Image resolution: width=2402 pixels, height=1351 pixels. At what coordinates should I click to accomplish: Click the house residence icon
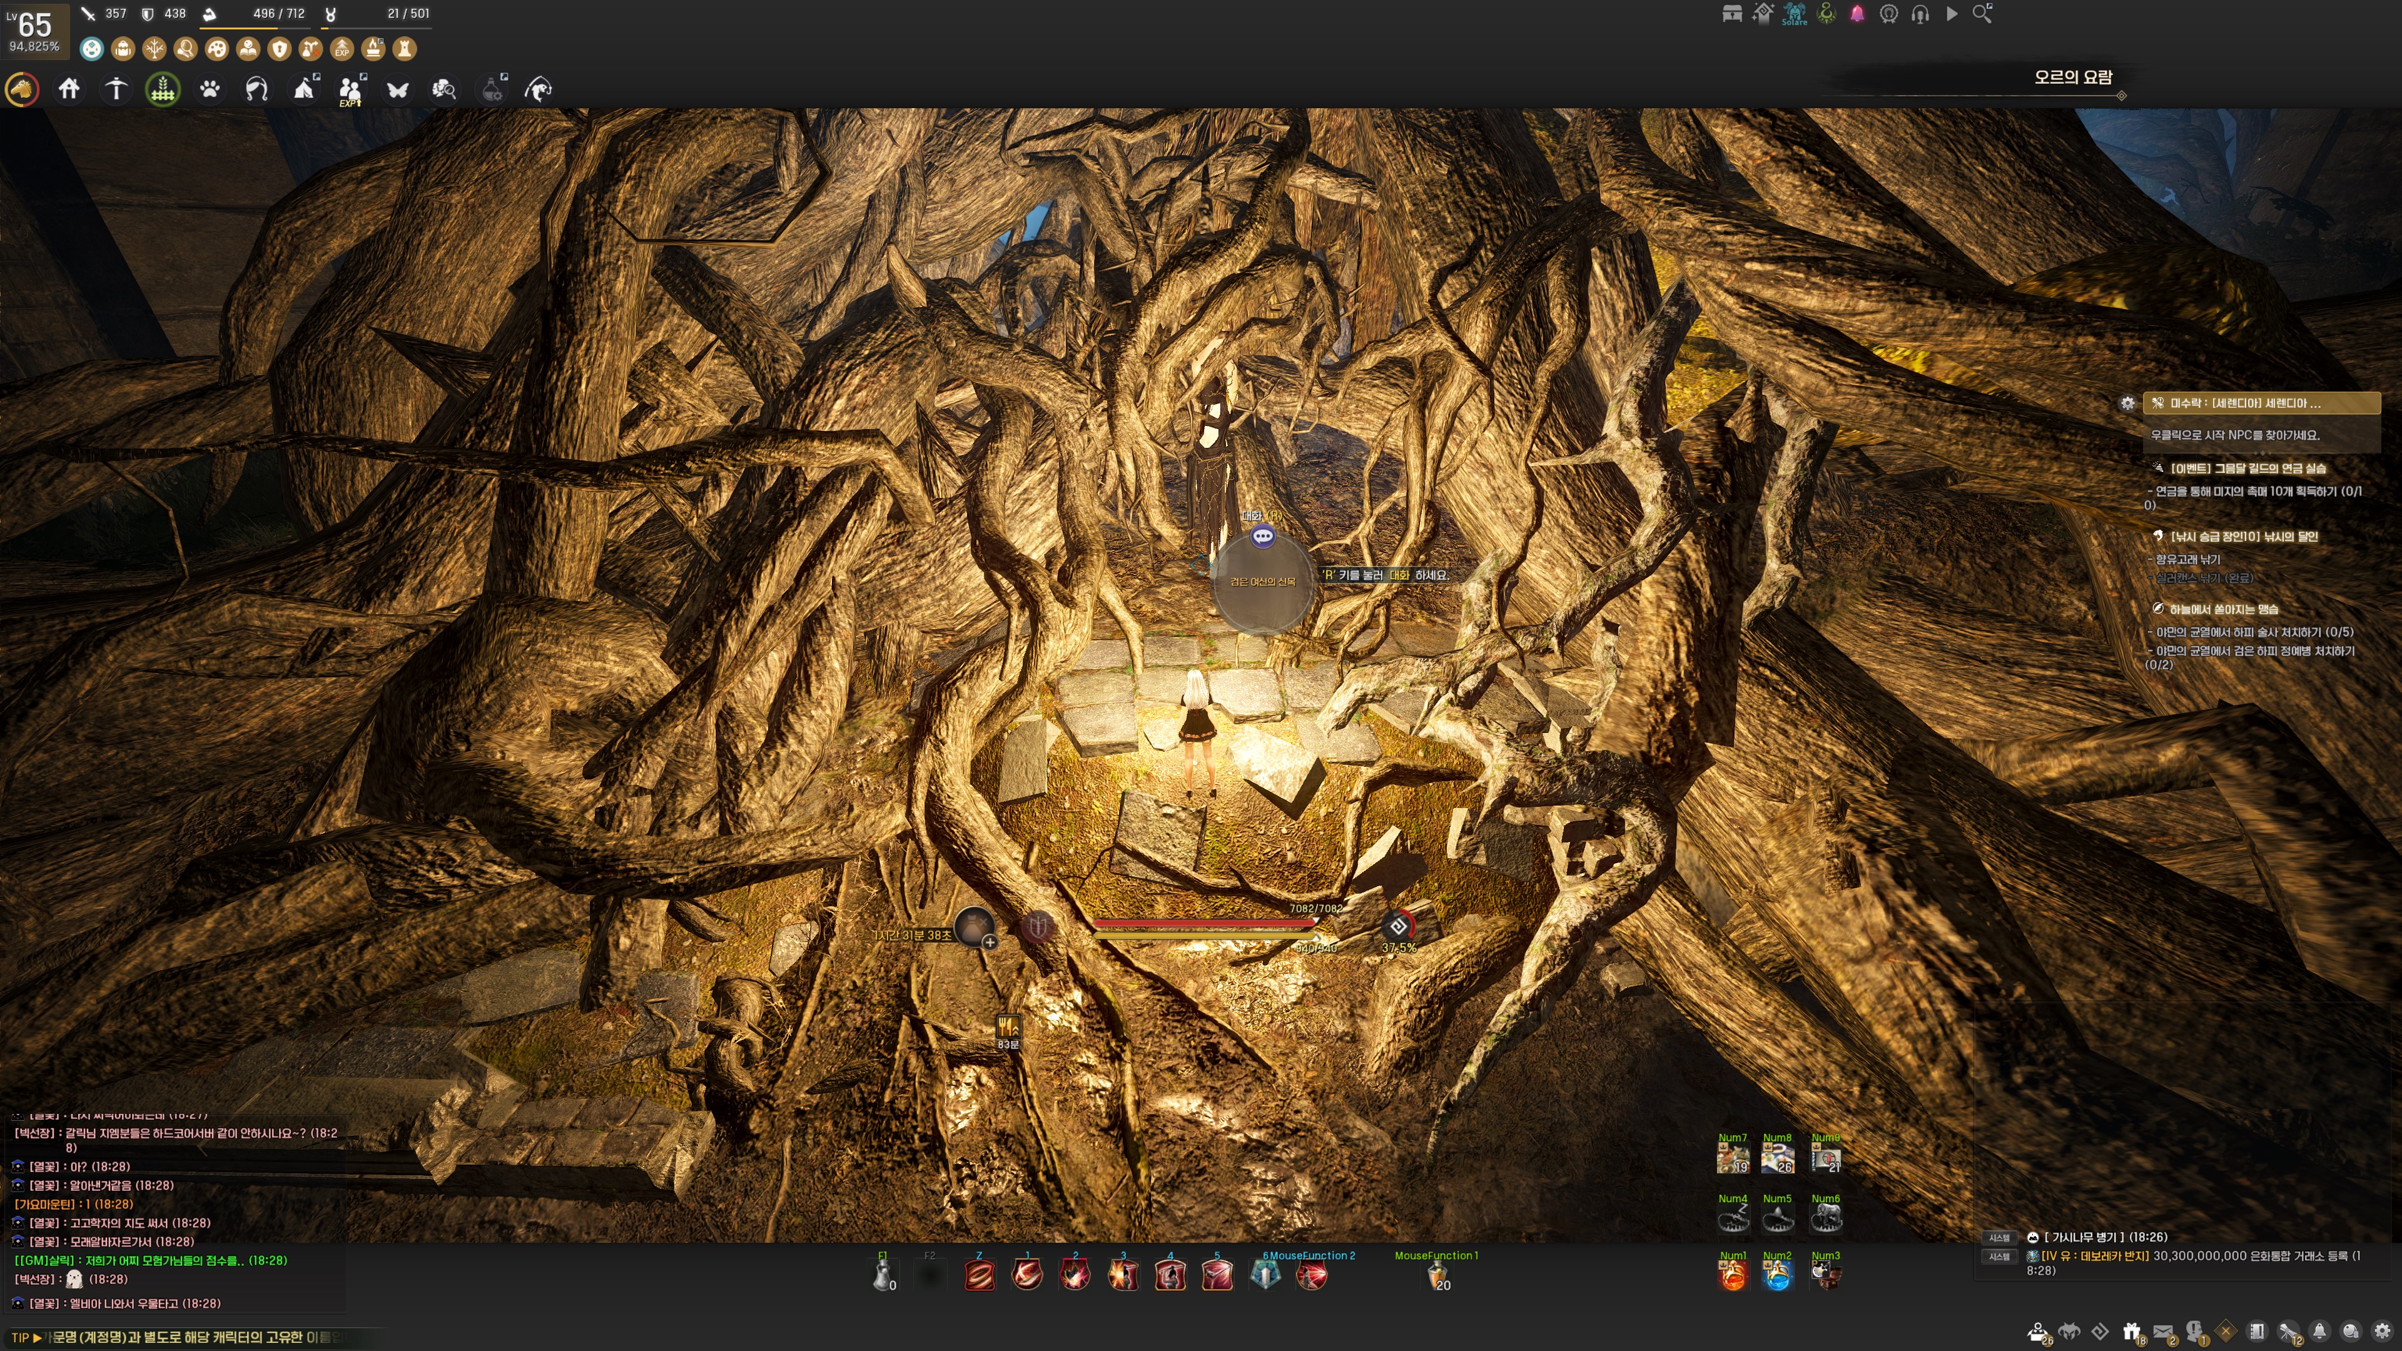pos(69,89)
